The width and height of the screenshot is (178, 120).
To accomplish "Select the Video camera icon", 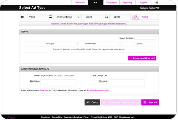I will [22, 17].
